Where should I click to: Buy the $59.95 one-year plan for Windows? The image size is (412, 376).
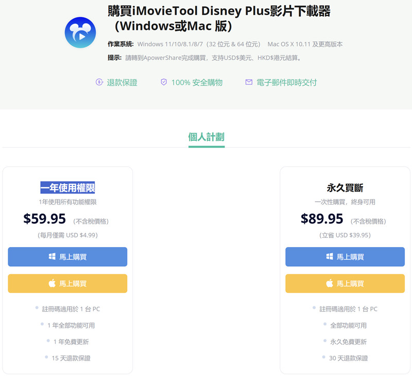tap(67, 257)
